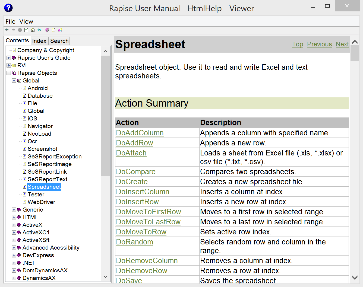
Task: Click the Refresh page toolbar icon
Action: pos(26,30)
